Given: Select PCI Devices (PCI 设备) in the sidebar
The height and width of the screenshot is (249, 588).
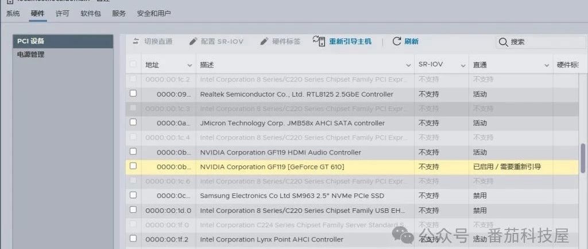Looking at the screenshot, I should click(x=30, y=41).
